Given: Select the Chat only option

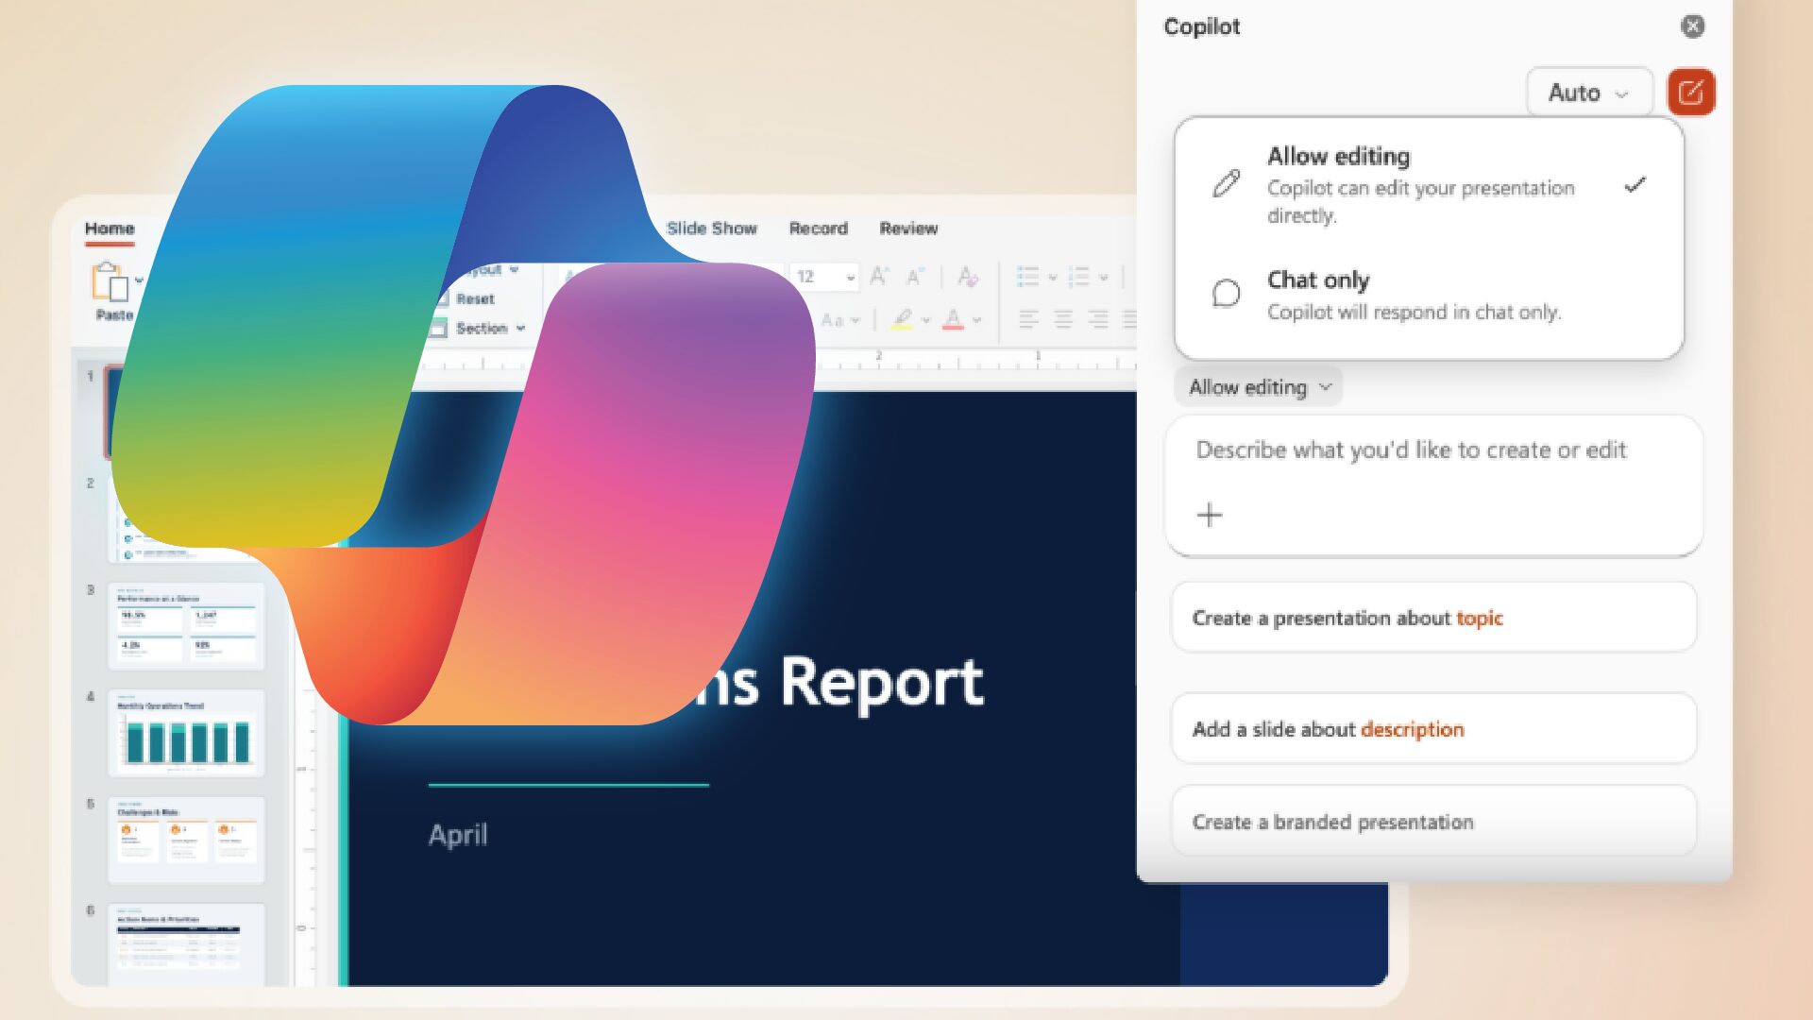Looking at the screenshot, I should pyautogui.click(x=1429, y=296).
